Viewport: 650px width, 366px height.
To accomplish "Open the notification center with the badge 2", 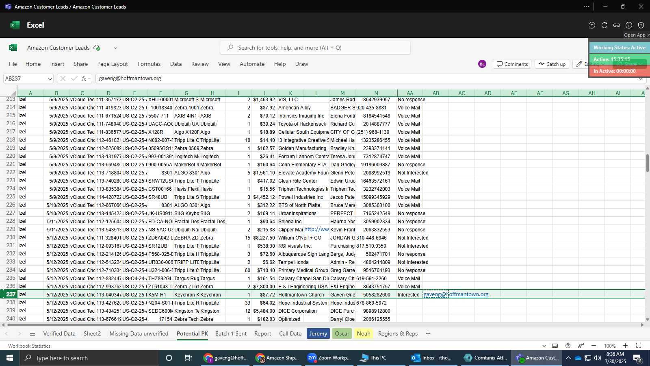I will (638, 358).
